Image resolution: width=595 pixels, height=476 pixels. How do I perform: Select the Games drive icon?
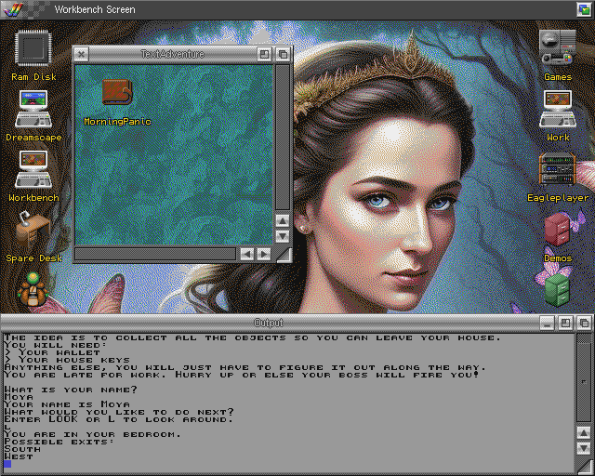point(558,47)
